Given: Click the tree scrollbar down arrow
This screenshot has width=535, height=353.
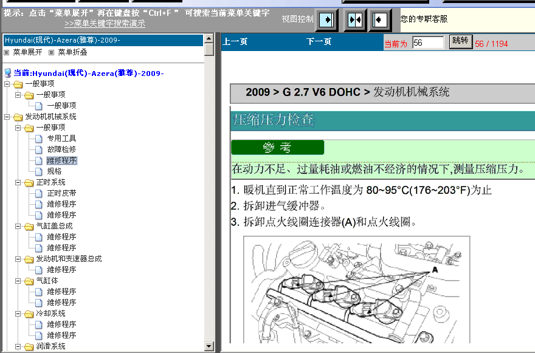Looking at the screenshot, I should [209, 346].
